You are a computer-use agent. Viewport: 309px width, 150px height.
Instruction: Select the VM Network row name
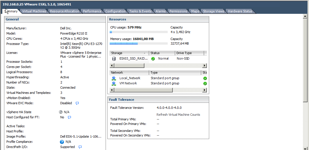click(128, 83)
